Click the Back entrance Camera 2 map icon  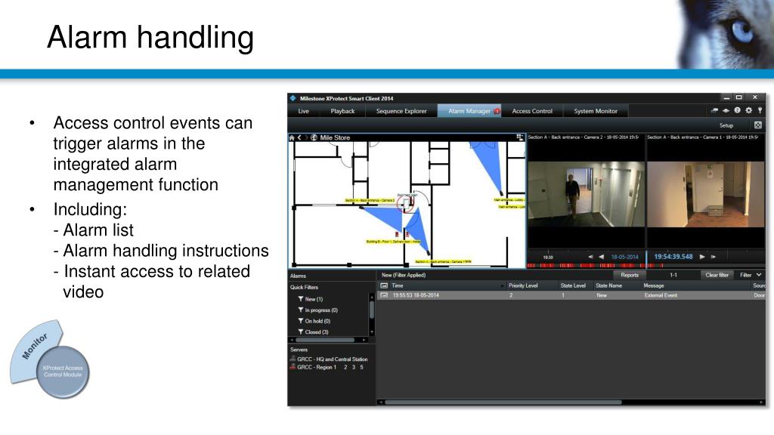[x=362, y=208]
